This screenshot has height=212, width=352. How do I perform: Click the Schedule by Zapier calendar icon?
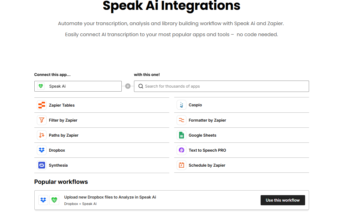(182, 165)
